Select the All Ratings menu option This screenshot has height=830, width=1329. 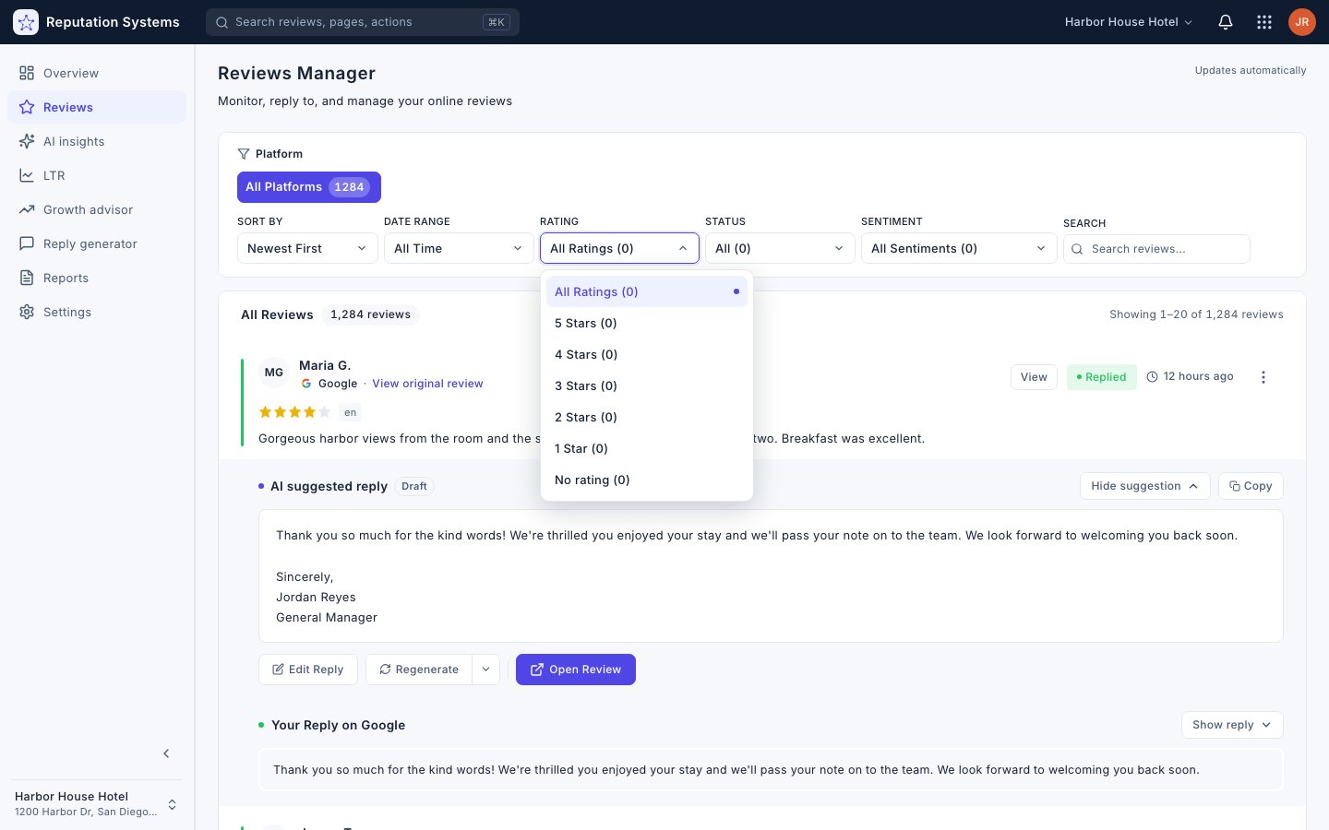[647, 291]
